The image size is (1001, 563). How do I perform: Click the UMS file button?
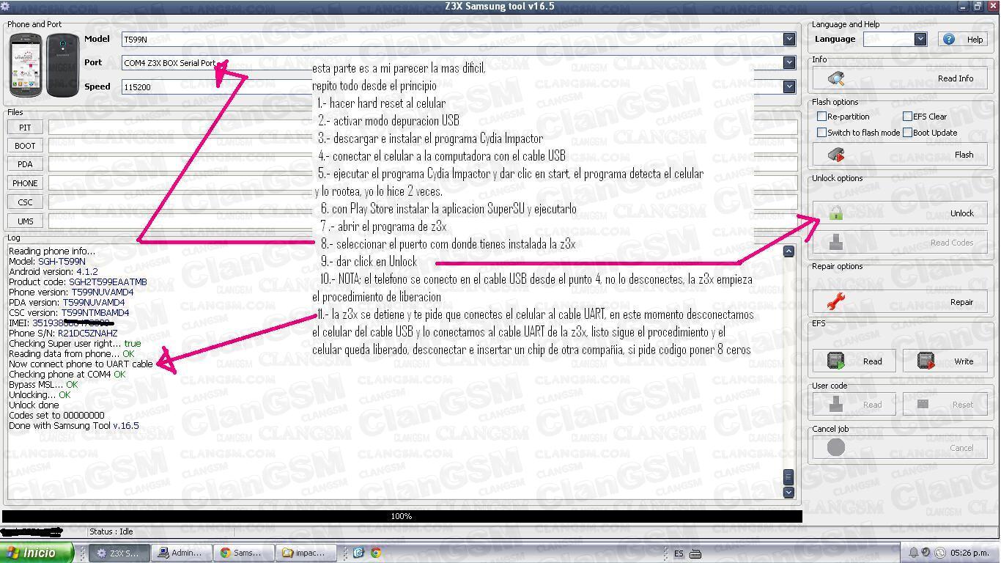click(x=25, y=221)
